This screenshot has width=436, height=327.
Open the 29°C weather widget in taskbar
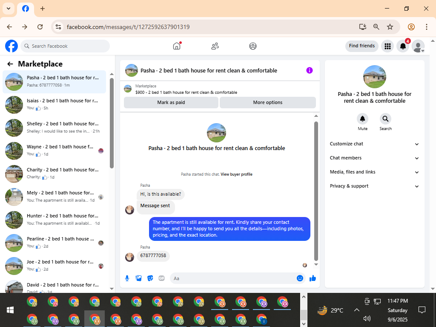pos(330,310)
